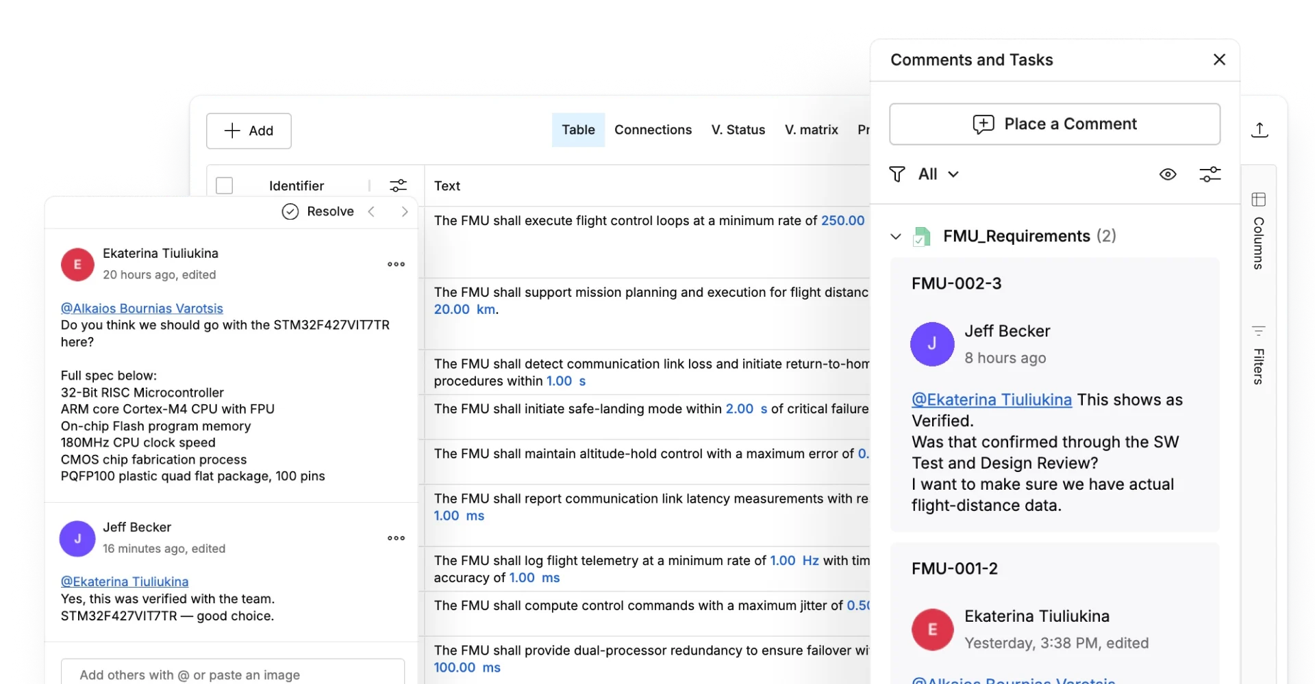Select the Text column header
Screen dimensions: 1315x684
coord(447,186)
